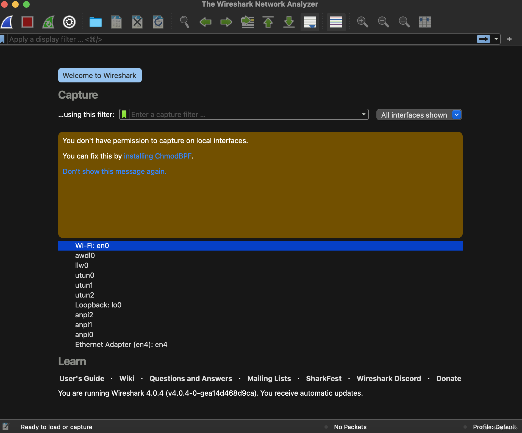This screenshot has width=522, height=433.
Task: Reset text to normal size
Action: click(404, 22)
